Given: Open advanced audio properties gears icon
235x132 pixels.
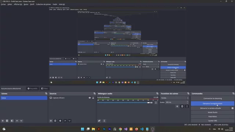Looking at the screenshot, I should click(x=99, y=121).
